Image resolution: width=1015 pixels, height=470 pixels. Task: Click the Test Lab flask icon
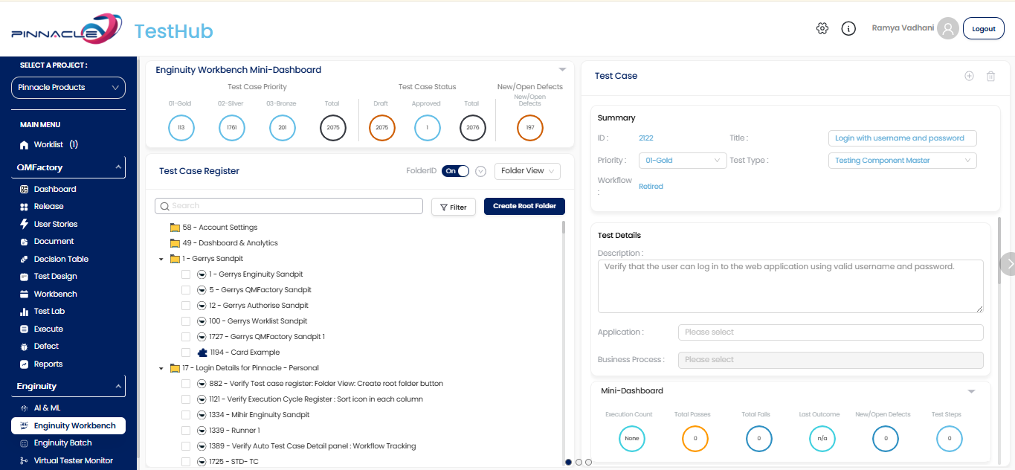coord(25,312)
